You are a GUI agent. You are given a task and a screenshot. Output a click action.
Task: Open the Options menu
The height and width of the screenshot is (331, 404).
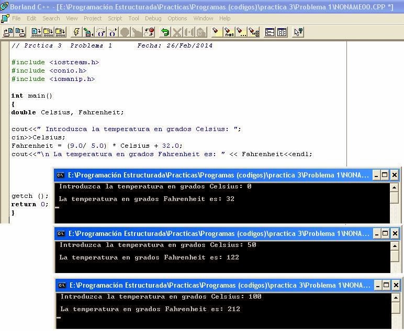tap(177, 18)
